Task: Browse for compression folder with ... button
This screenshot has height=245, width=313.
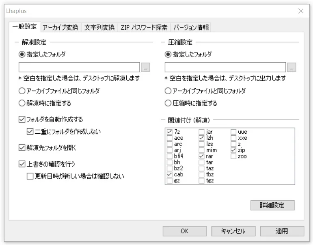Action: (291, 67)
